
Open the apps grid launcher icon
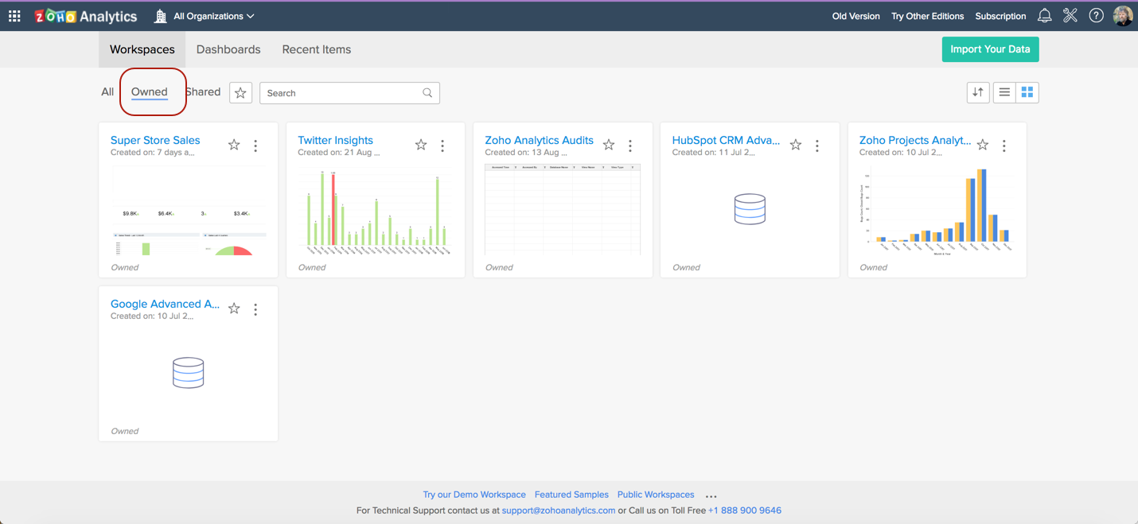[x=14, y=16]
